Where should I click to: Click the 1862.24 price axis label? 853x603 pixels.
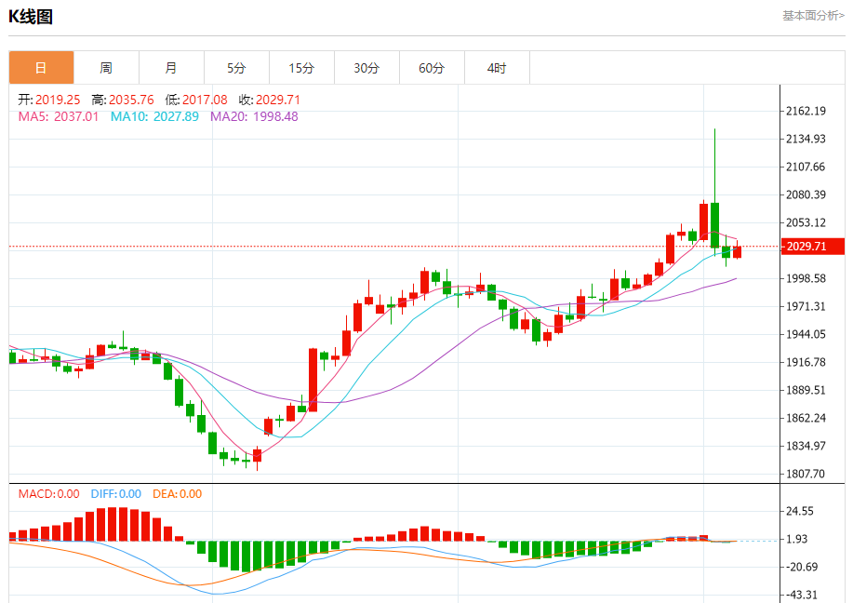pos(806,418)
